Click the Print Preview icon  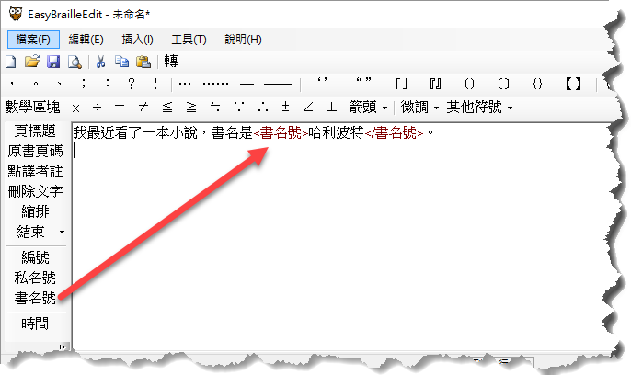click(74, 62)
